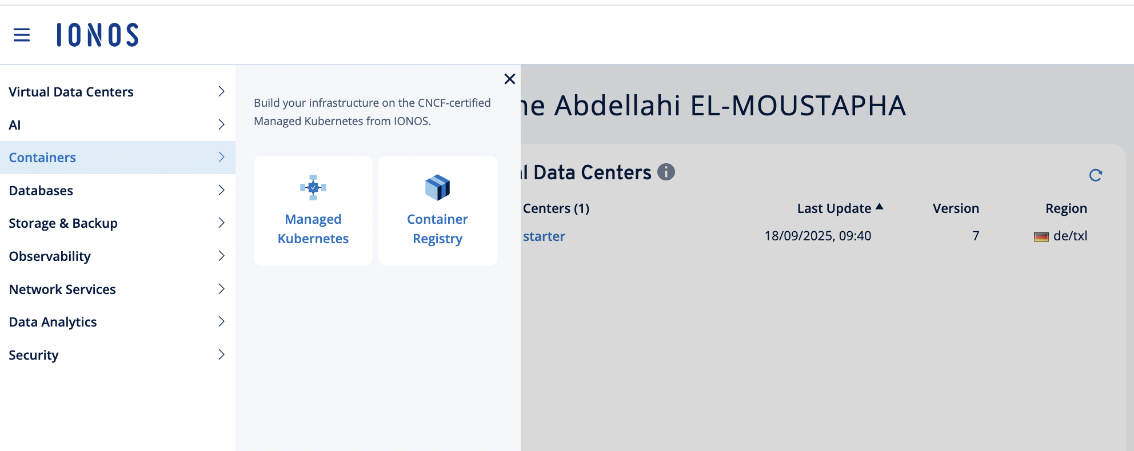
Task: Click the refresh icon for data centers
Action: click(1096, 175)
